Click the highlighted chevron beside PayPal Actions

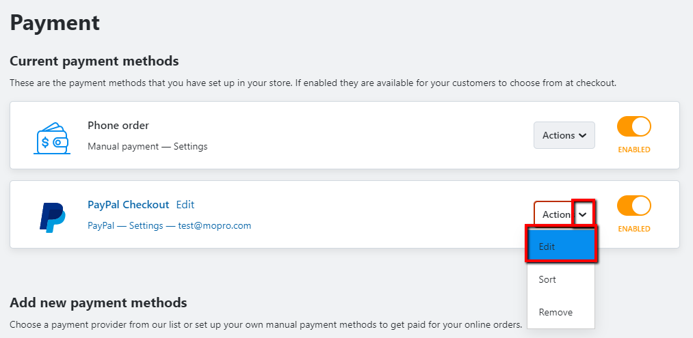[584, 214]
